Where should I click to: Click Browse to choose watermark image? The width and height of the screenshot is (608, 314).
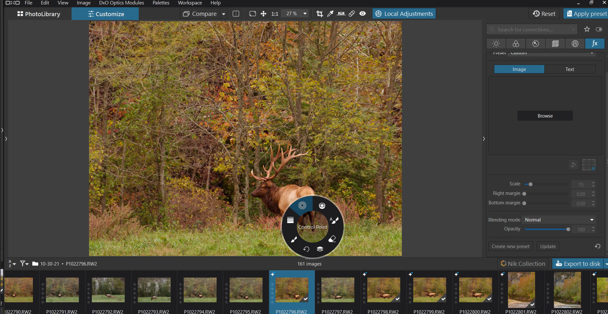(545, 116)
